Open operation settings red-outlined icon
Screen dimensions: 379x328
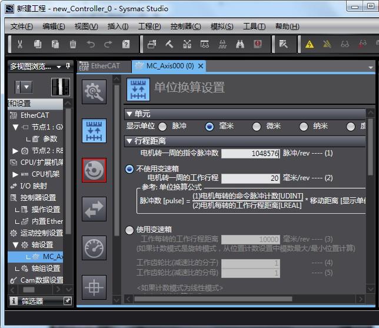94,170
